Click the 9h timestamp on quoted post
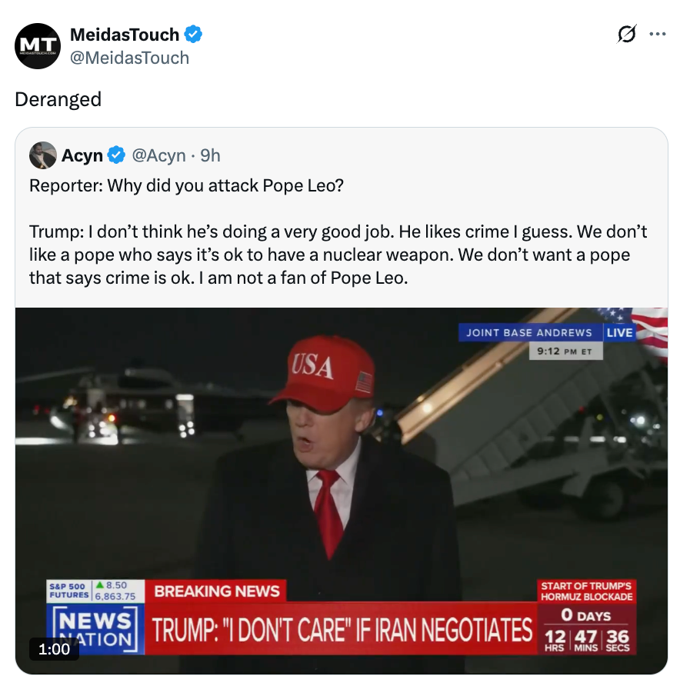Screen dimensions: 680x686 pyautogui.click(x=210, y=155)
